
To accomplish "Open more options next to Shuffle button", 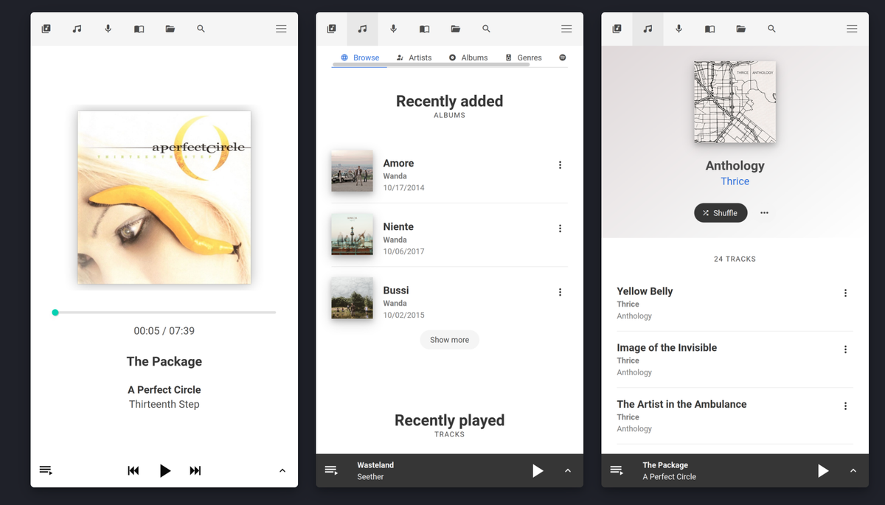I will coord(764,213).
